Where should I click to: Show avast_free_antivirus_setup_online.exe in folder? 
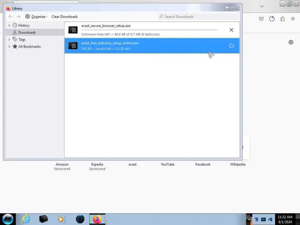pos(231,45)
